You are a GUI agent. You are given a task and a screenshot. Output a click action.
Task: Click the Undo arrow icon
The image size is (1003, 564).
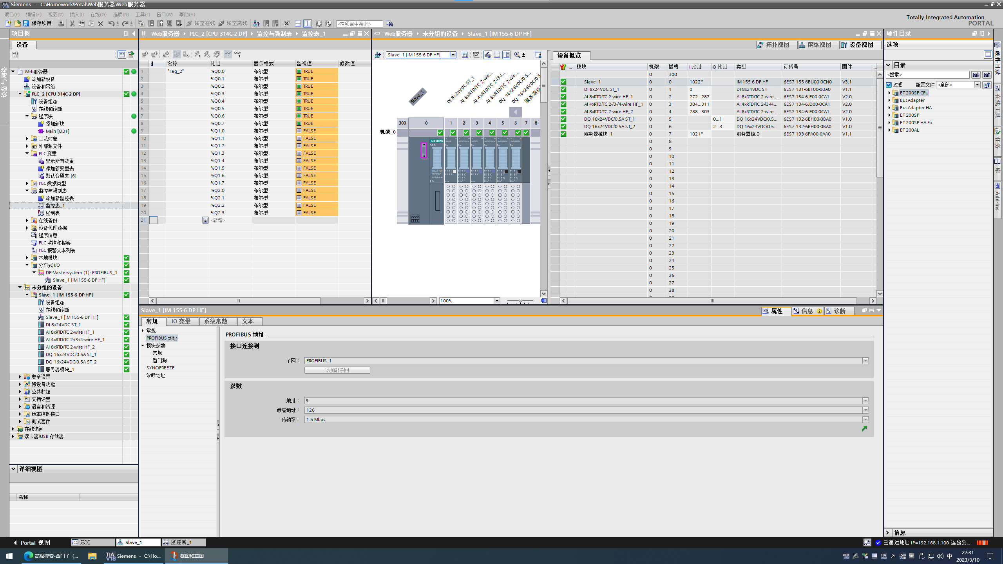[111, 23]
